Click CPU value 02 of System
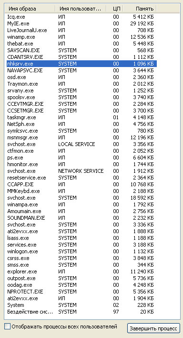The height and width of the screenshot is (338, 183). point(116,305)
